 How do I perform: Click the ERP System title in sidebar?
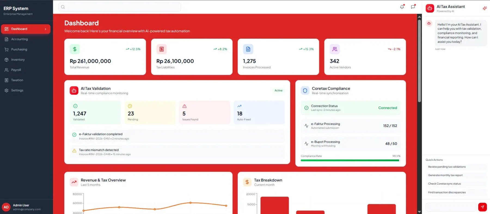coord(16,8)
